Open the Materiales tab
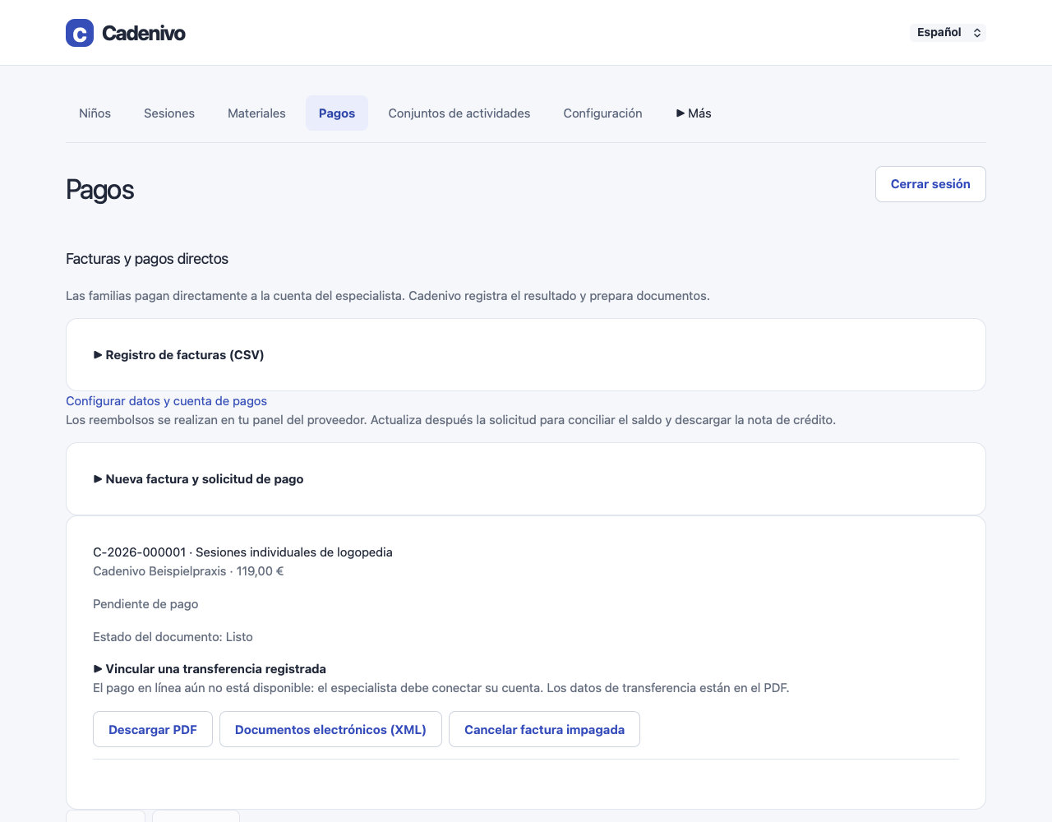 tap(256, 113)
